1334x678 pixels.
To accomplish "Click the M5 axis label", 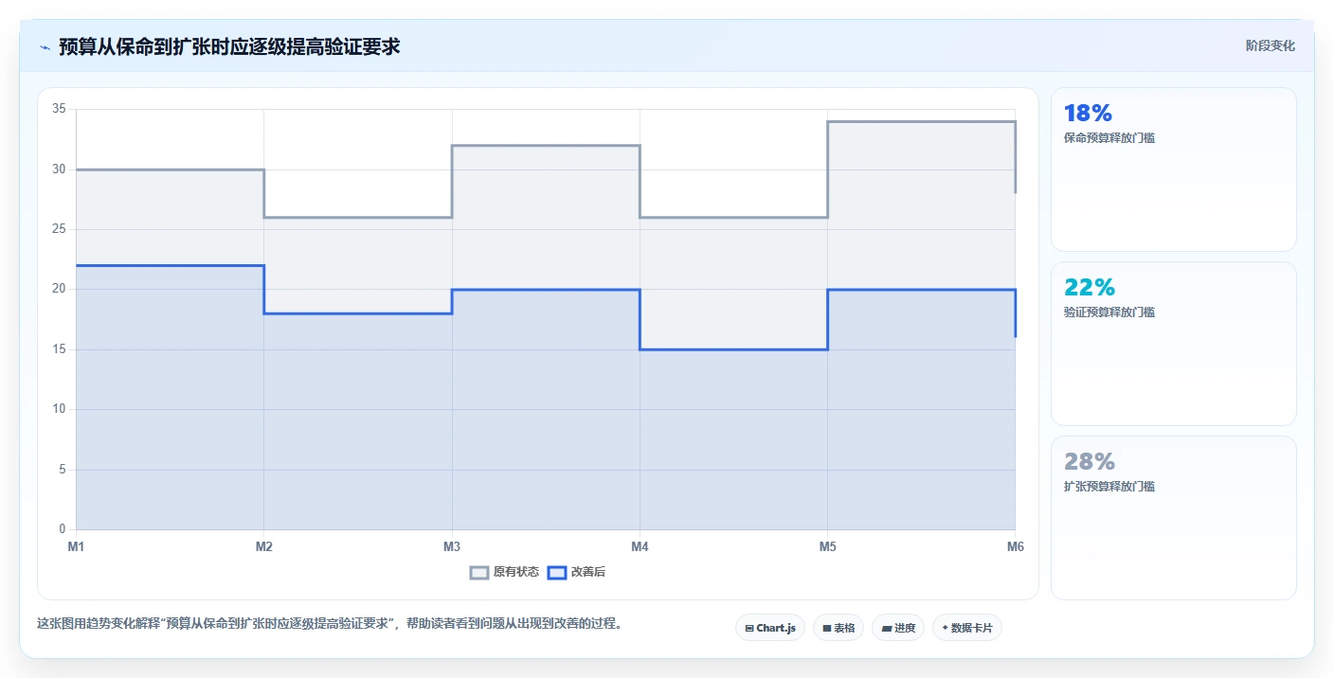I will click(x=827, y=546).
